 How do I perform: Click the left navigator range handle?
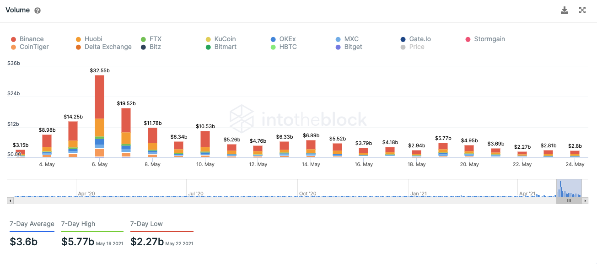[557, 188]
